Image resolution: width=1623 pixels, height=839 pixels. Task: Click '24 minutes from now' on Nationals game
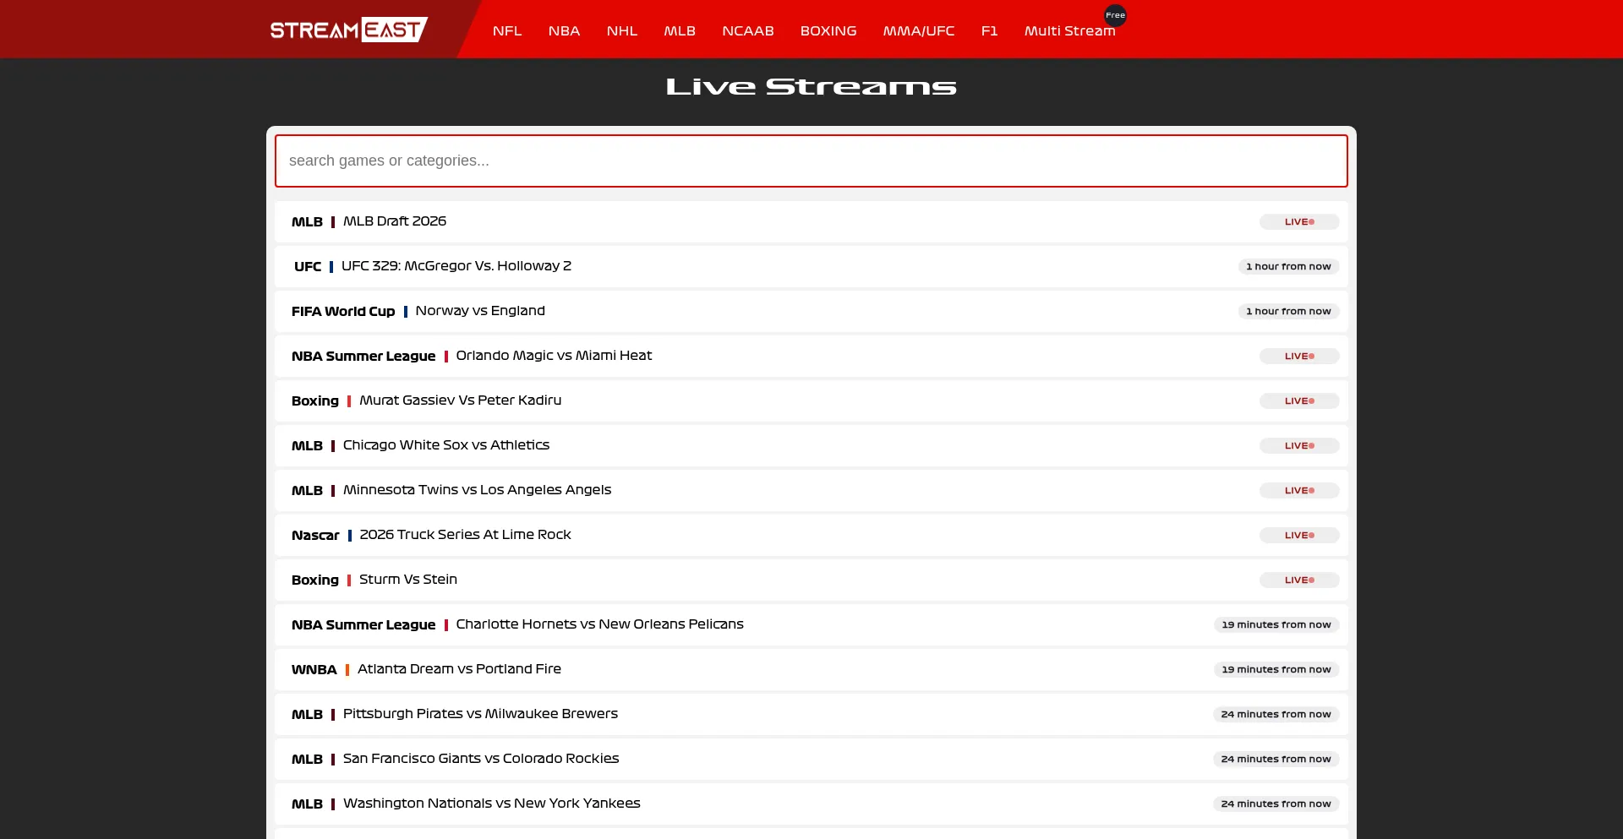point(1276,804)
